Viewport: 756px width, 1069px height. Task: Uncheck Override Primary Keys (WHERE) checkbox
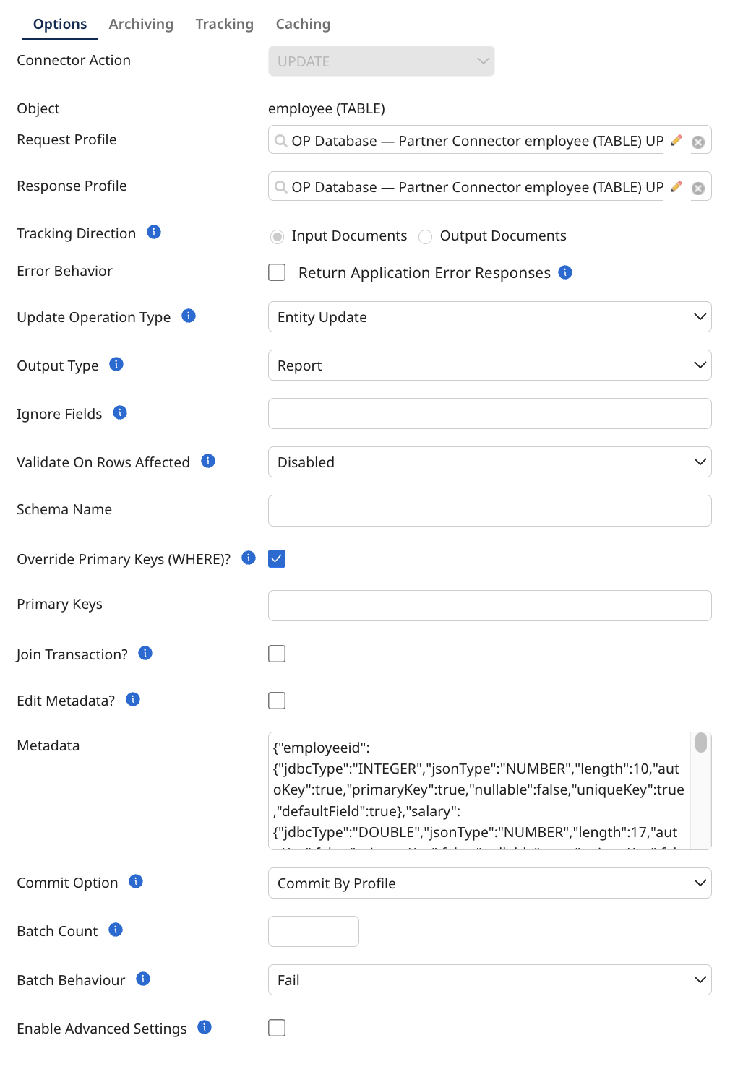coord(277,558)
